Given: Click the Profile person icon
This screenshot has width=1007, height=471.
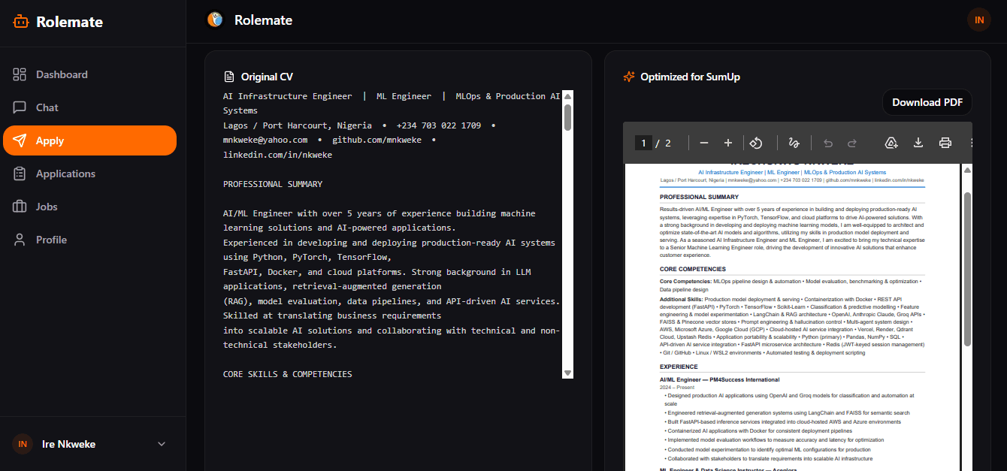Looking at the screenshot, I should point(20,240).
